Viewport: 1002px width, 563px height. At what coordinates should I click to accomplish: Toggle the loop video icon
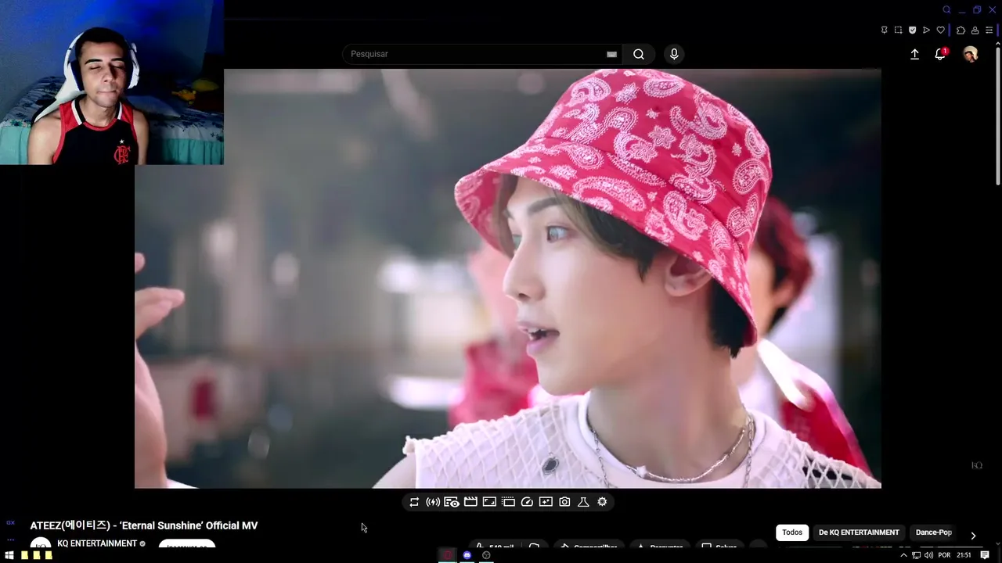pyautogui.click(x=414, y=502)
